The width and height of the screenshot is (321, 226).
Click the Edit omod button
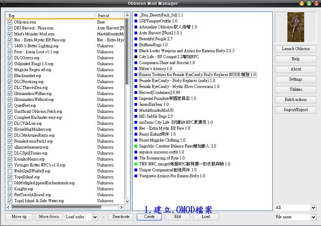coord(177,217)
